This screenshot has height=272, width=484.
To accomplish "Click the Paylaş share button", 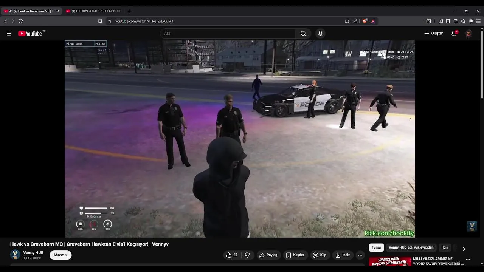I will 268,255.
